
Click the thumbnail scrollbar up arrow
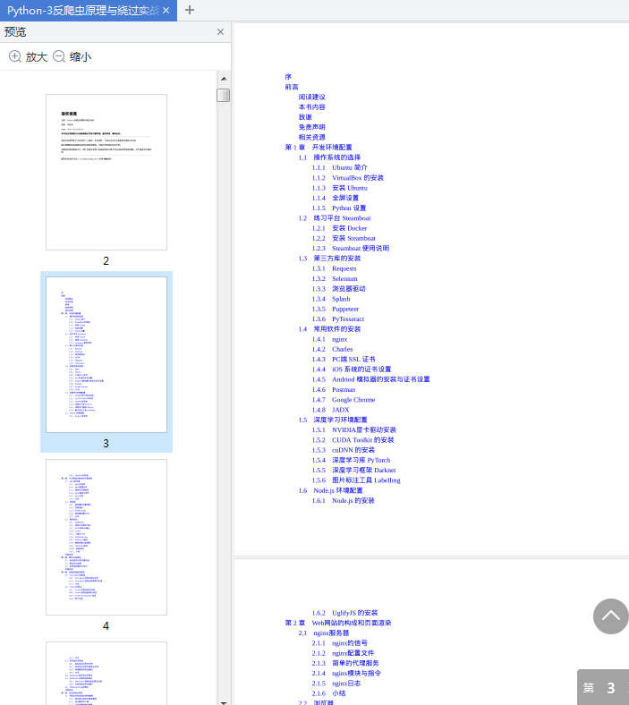tap(224, 79)
